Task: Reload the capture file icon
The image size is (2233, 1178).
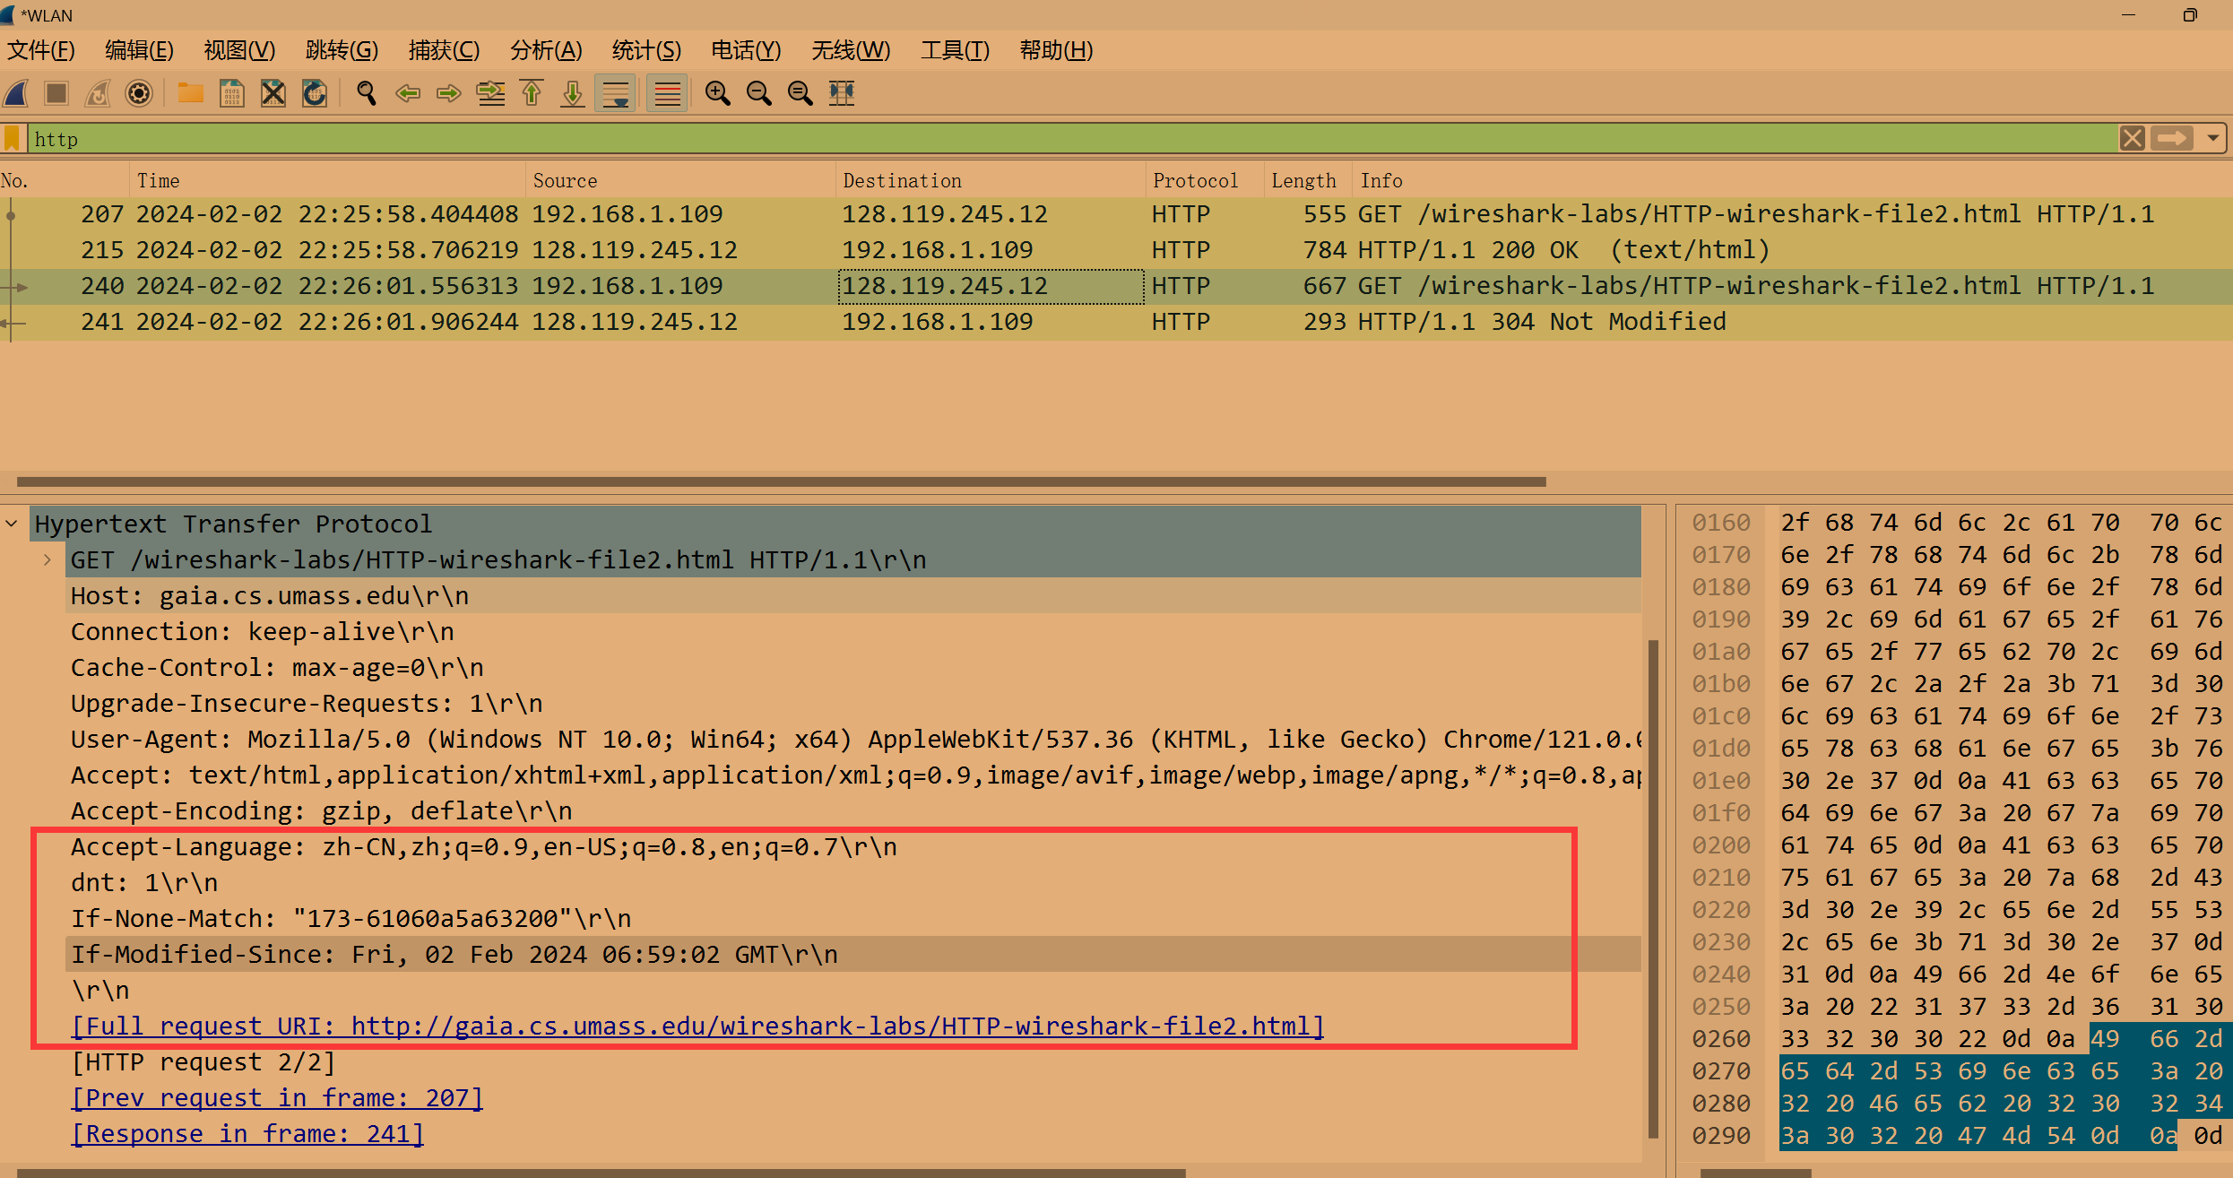Action: (315, 93)
